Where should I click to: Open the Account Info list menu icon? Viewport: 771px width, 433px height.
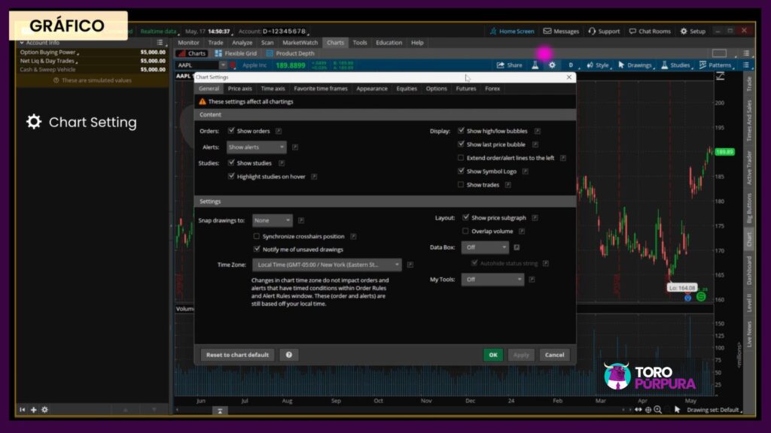160,43
